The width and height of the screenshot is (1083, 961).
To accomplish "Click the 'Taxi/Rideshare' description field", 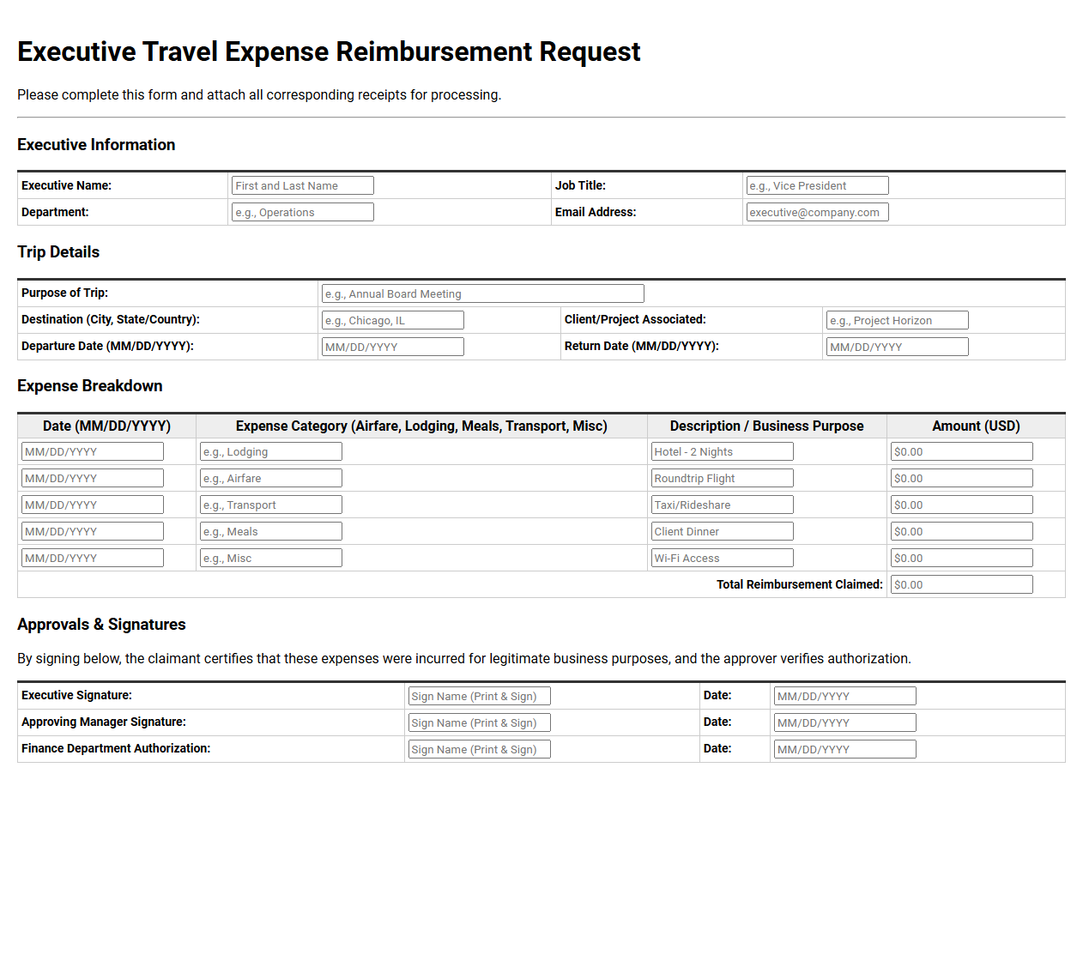I will (723, 505).
